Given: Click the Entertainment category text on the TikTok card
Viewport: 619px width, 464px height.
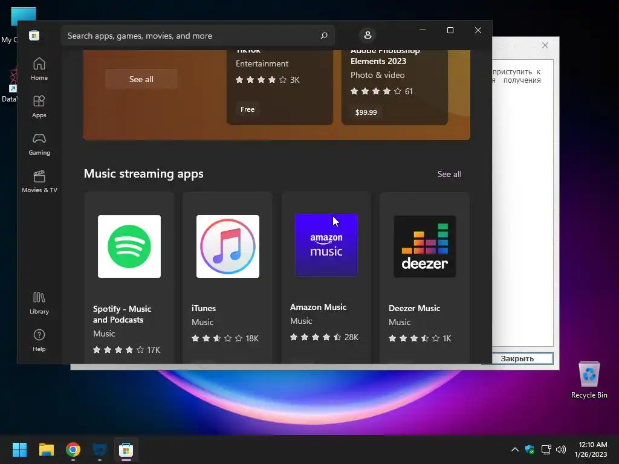Looking at the screenshot, I should [262, 63].
